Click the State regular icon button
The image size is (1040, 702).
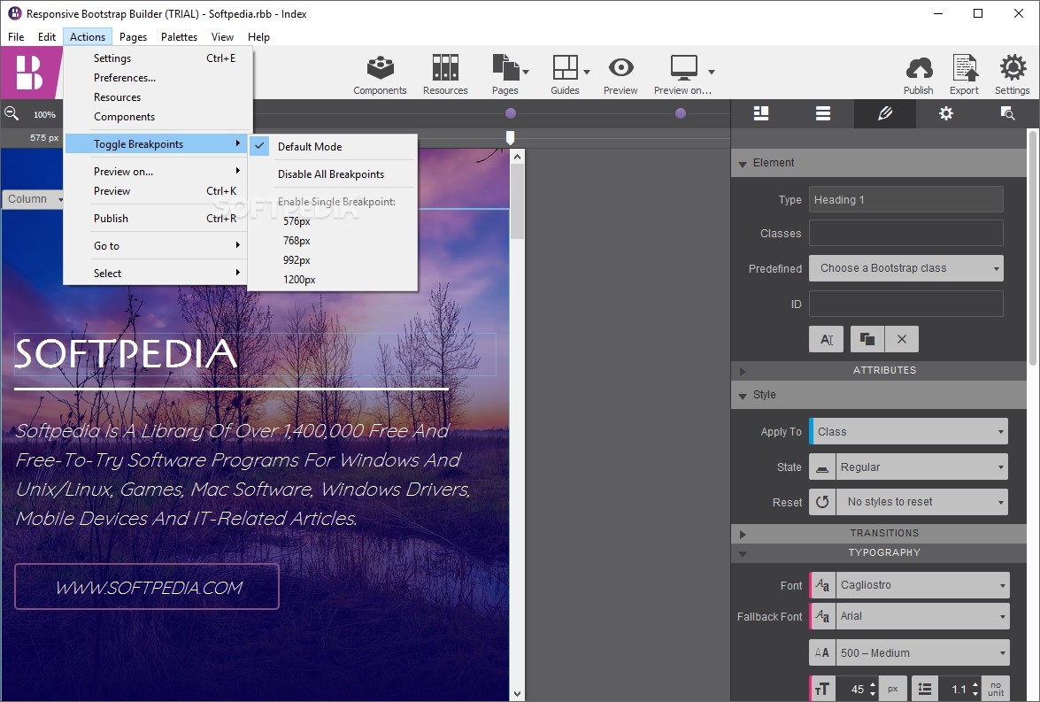(822, 467)
